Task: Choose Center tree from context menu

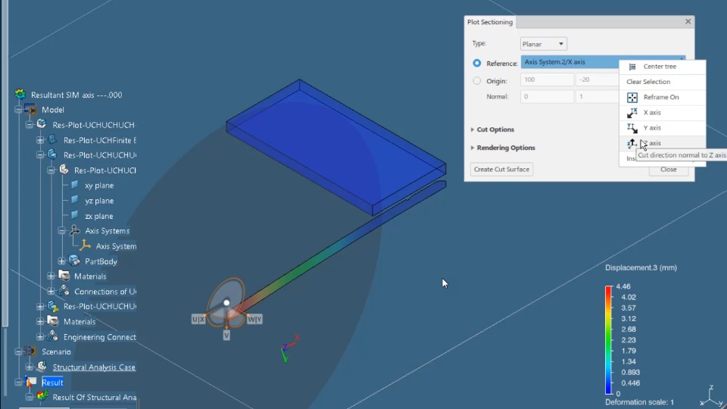Action: 663,67
